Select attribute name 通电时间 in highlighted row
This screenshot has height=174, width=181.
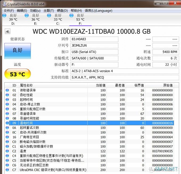click(26, 123)
